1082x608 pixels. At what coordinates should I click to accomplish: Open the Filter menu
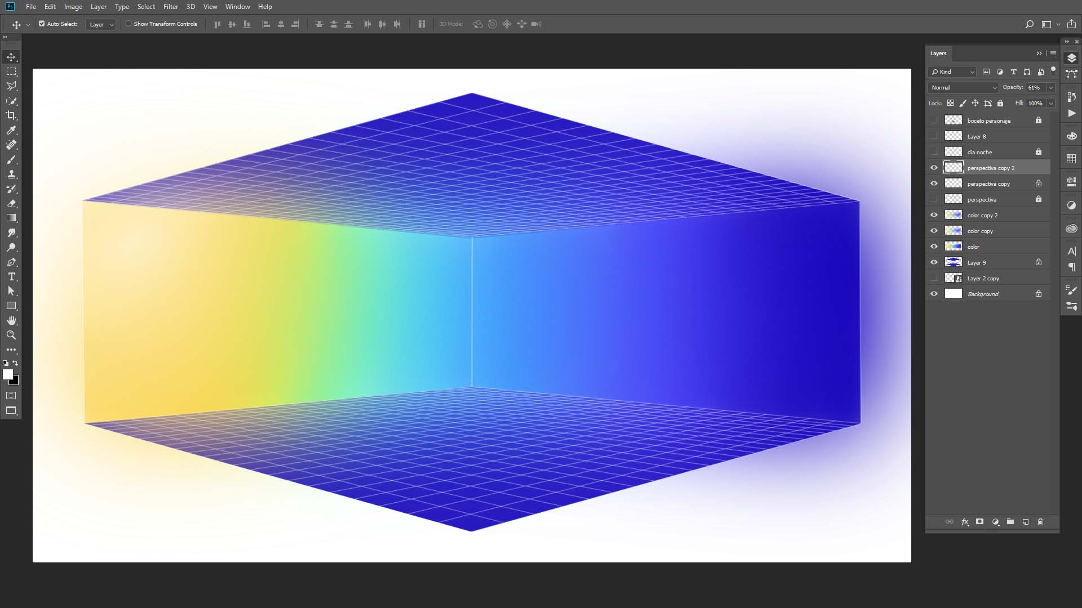pos(170,7)
